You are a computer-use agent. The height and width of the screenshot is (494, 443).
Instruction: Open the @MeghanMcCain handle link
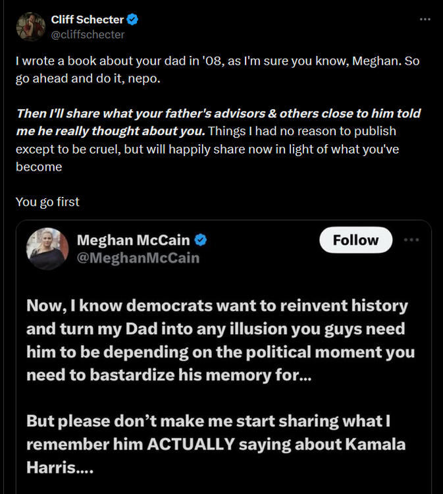138,257
